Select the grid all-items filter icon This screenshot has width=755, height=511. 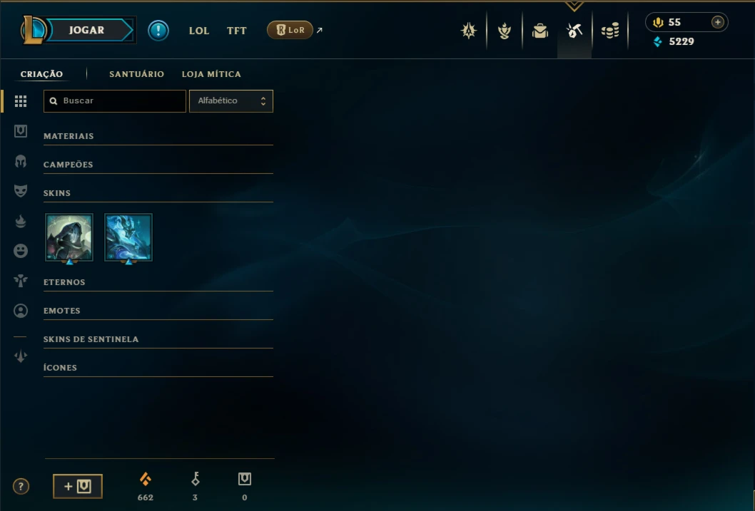tap(21, 101)
